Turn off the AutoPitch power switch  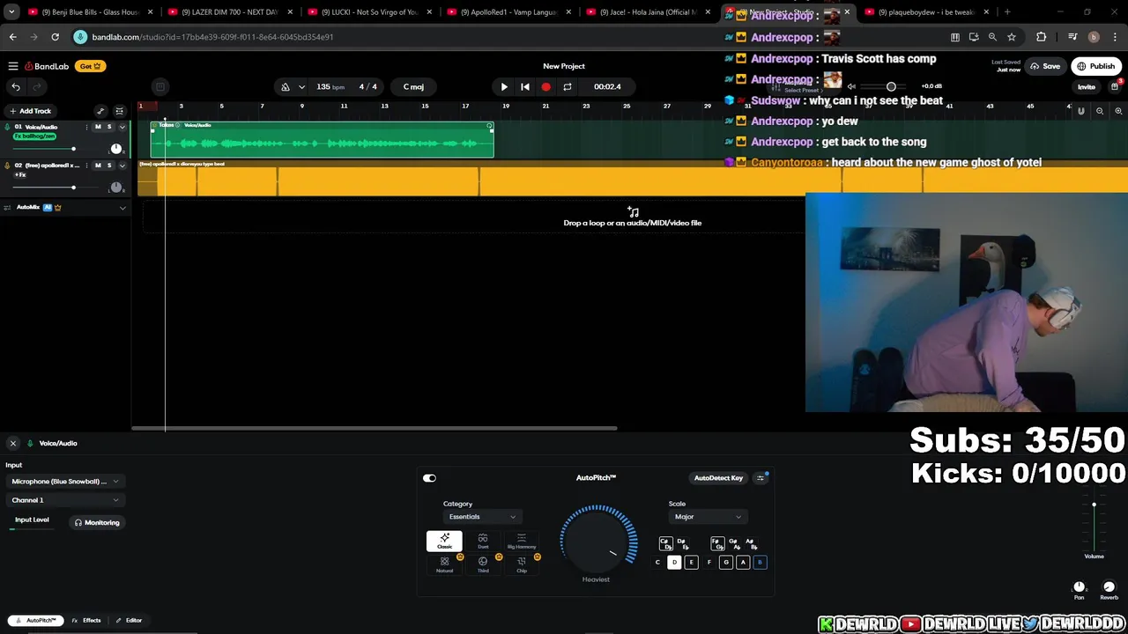pyautogui.click(x=429, y=478)
